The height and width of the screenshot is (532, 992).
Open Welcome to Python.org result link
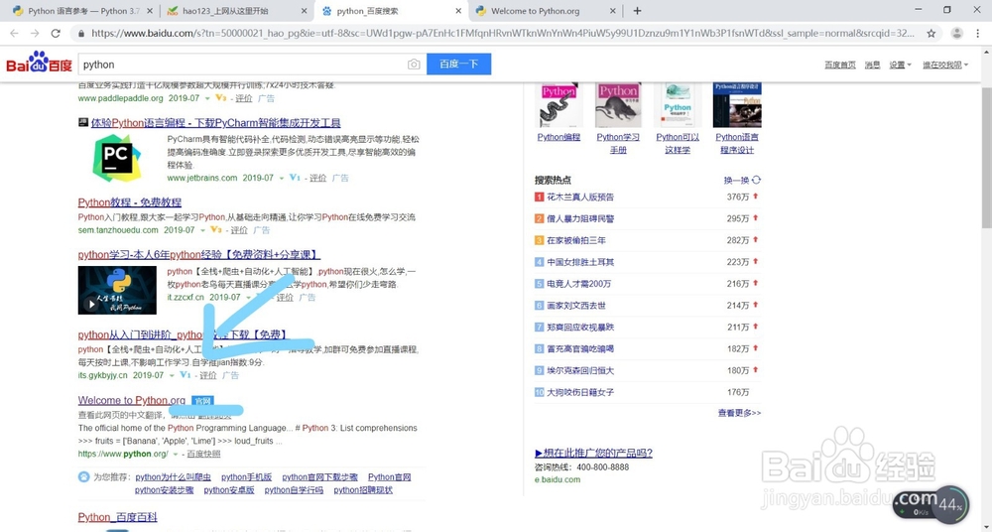tap(132, 400)
